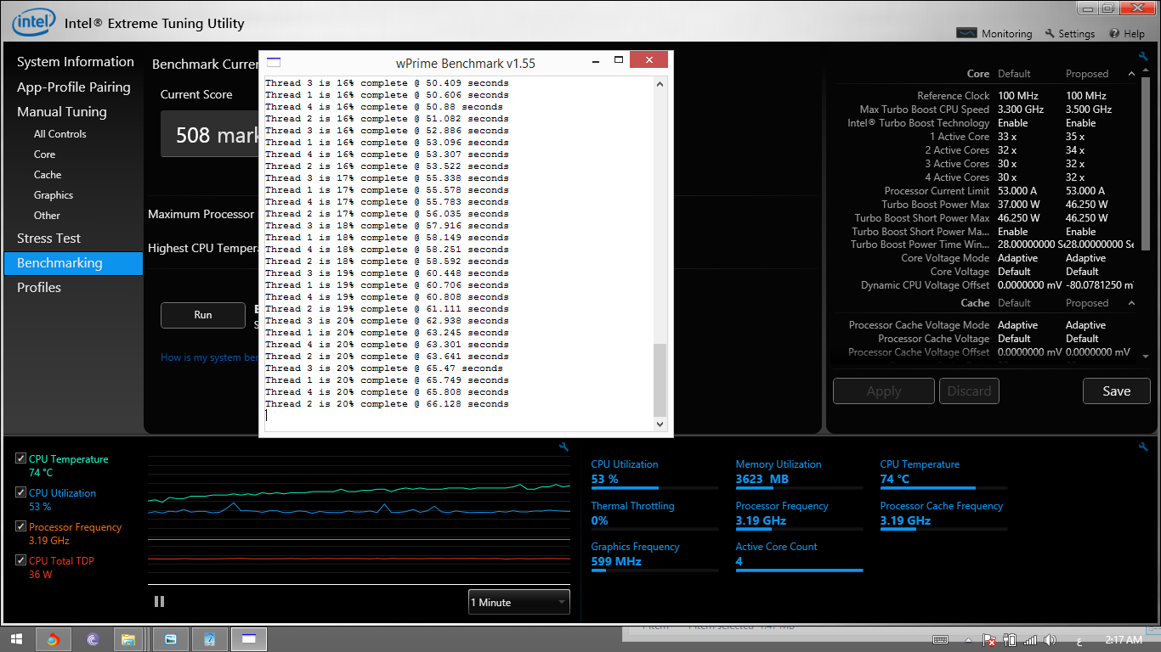
Task: Open All Controls sub-item
Action: (x=59, y=134)
